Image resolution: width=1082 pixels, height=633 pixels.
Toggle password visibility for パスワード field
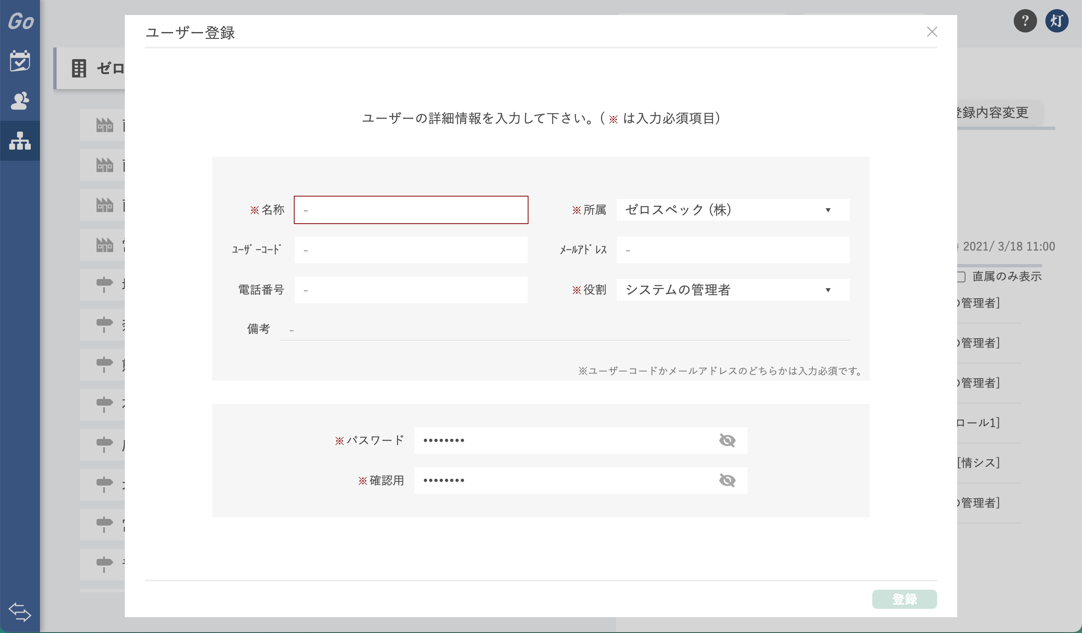[x=727, y=440]
